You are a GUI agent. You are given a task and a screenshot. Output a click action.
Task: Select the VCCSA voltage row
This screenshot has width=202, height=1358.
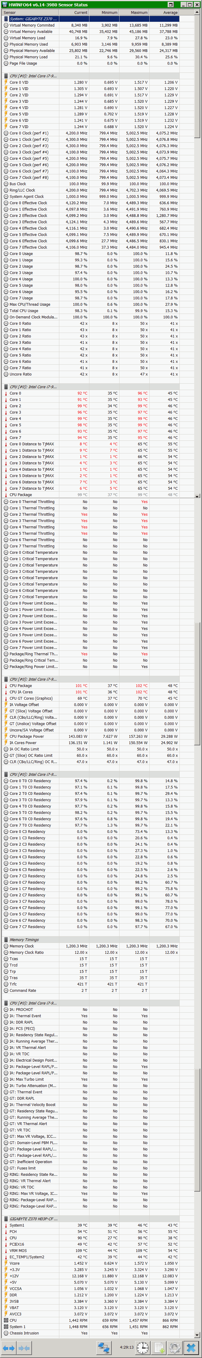(x=90, y=1289)
